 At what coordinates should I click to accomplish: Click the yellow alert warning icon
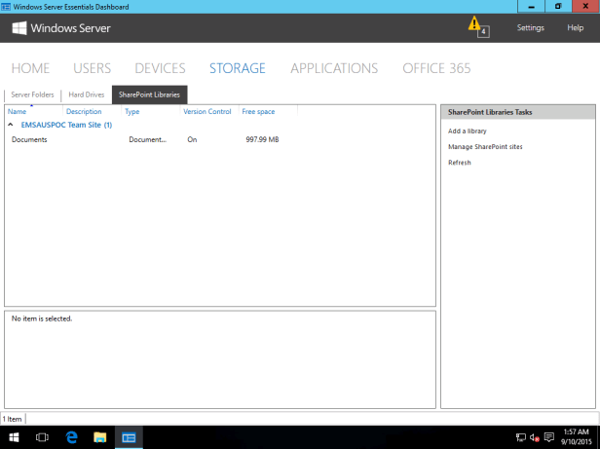click(474, 23)
